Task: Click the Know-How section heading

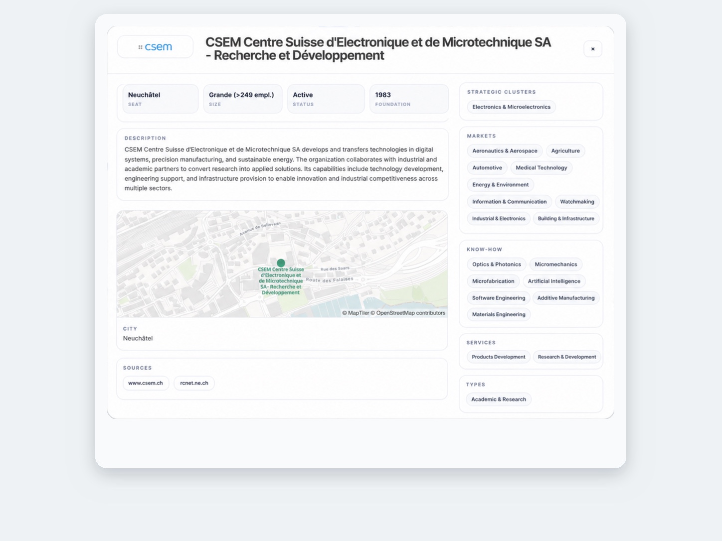Action: 485,250
